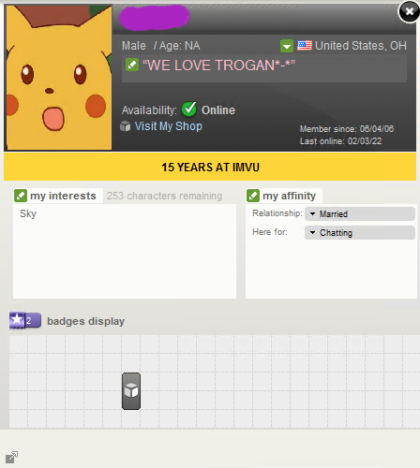
Task: Expand the Here for dropdown showing Chatting
Action: pyautogui.click(x=360, y=233)
